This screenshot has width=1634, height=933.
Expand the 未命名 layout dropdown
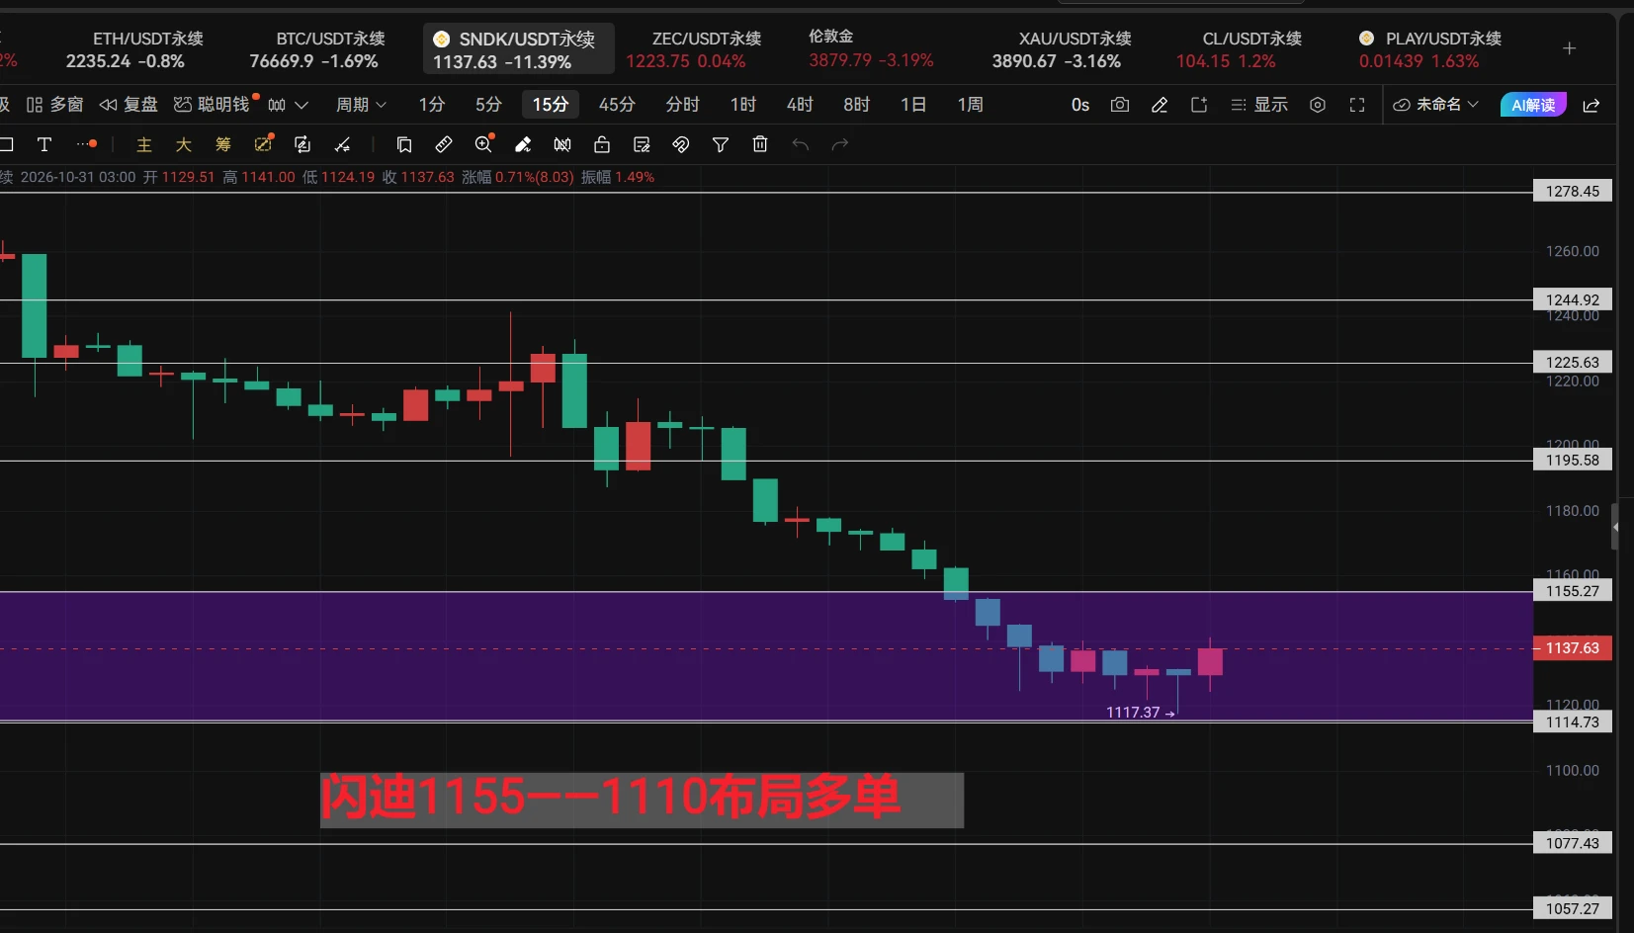[1435, 105]
